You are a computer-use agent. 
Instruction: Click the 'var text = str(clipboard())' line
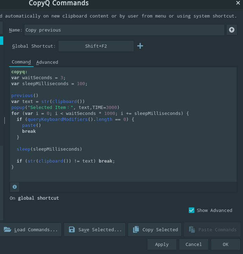click(48, 102)
